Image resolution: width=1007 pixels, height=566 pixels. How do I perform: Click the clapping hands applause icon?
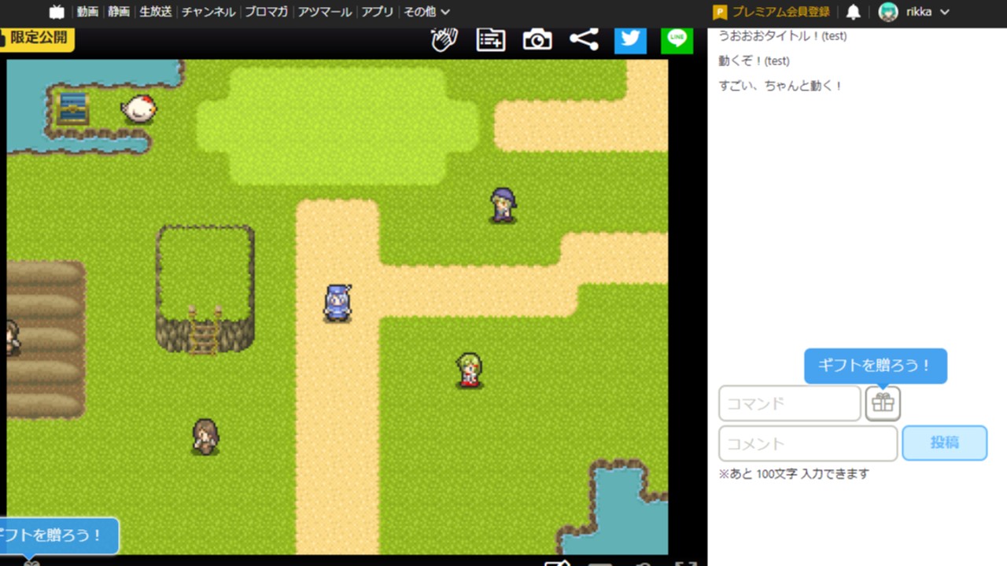pos(444,39)
